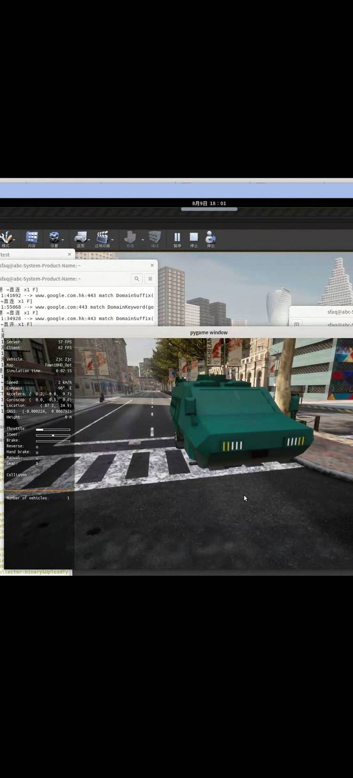This screenshot has height=778, width=353.
Task: Open the terminal hamburger menu
Action: point(150,279)
